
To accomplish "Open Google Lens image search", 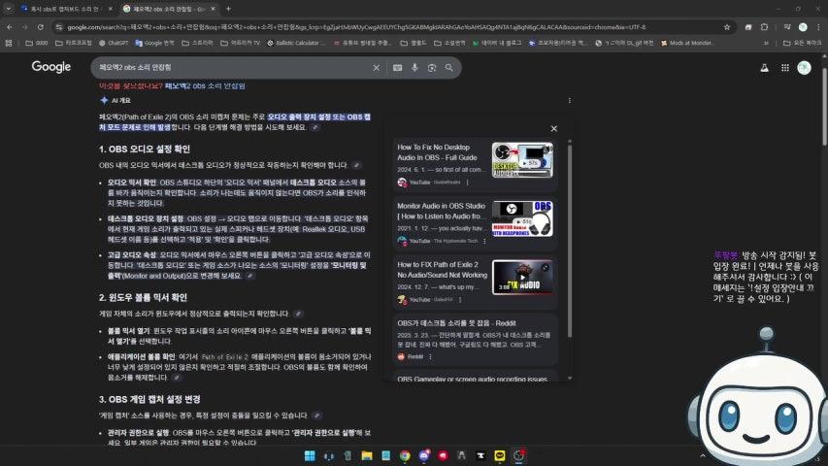I will pos(432,68).
